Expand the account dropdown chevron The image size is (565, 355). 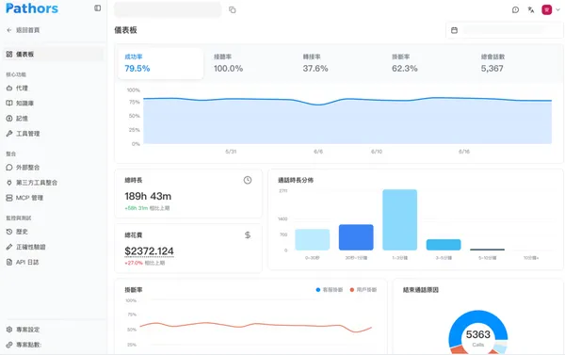(x=557, y=9)
